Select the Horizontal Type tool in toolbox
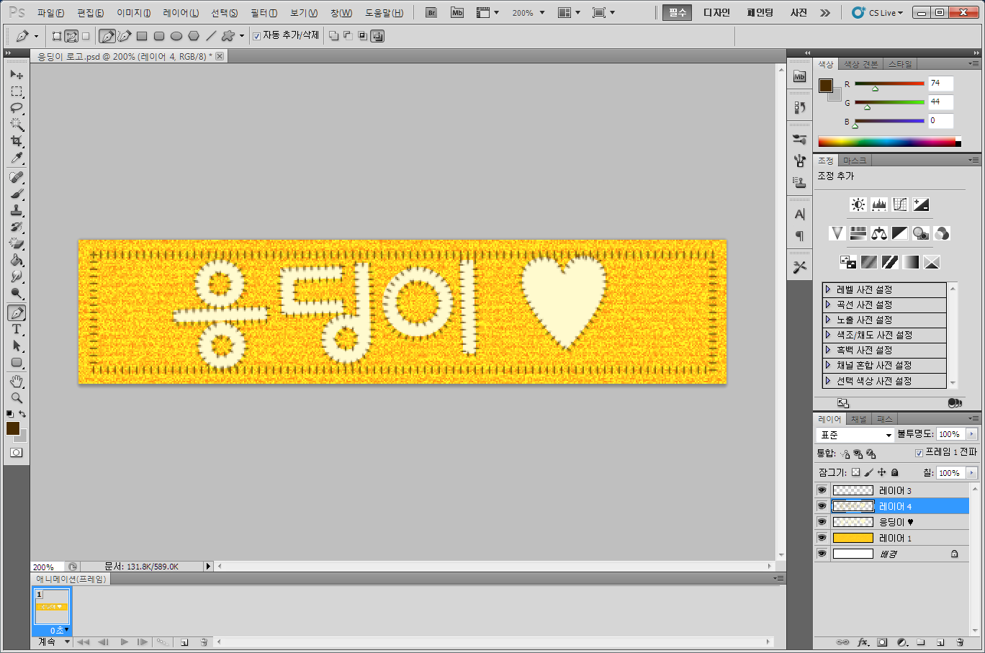The width and height of the screenshot is (985, 653). coord(17,329)
